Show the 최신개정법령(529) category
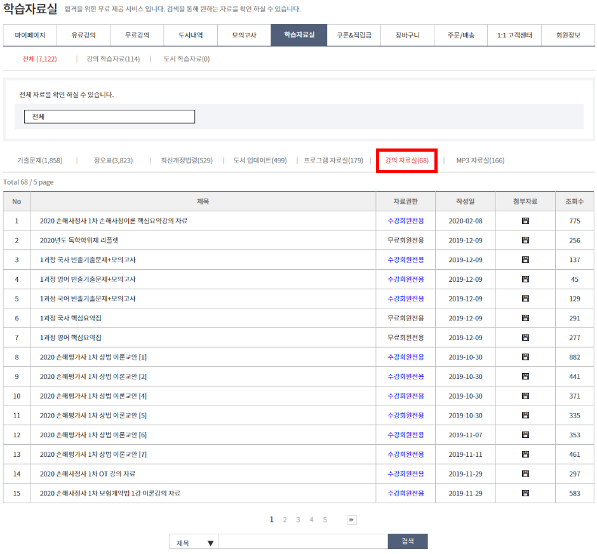The image size is (597, 554). tap(187, 161)
